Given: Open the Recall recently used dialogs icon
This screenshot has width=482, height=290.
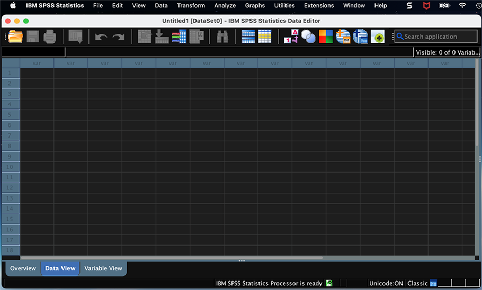Looking at the screenshot, I should coord(75,37).
